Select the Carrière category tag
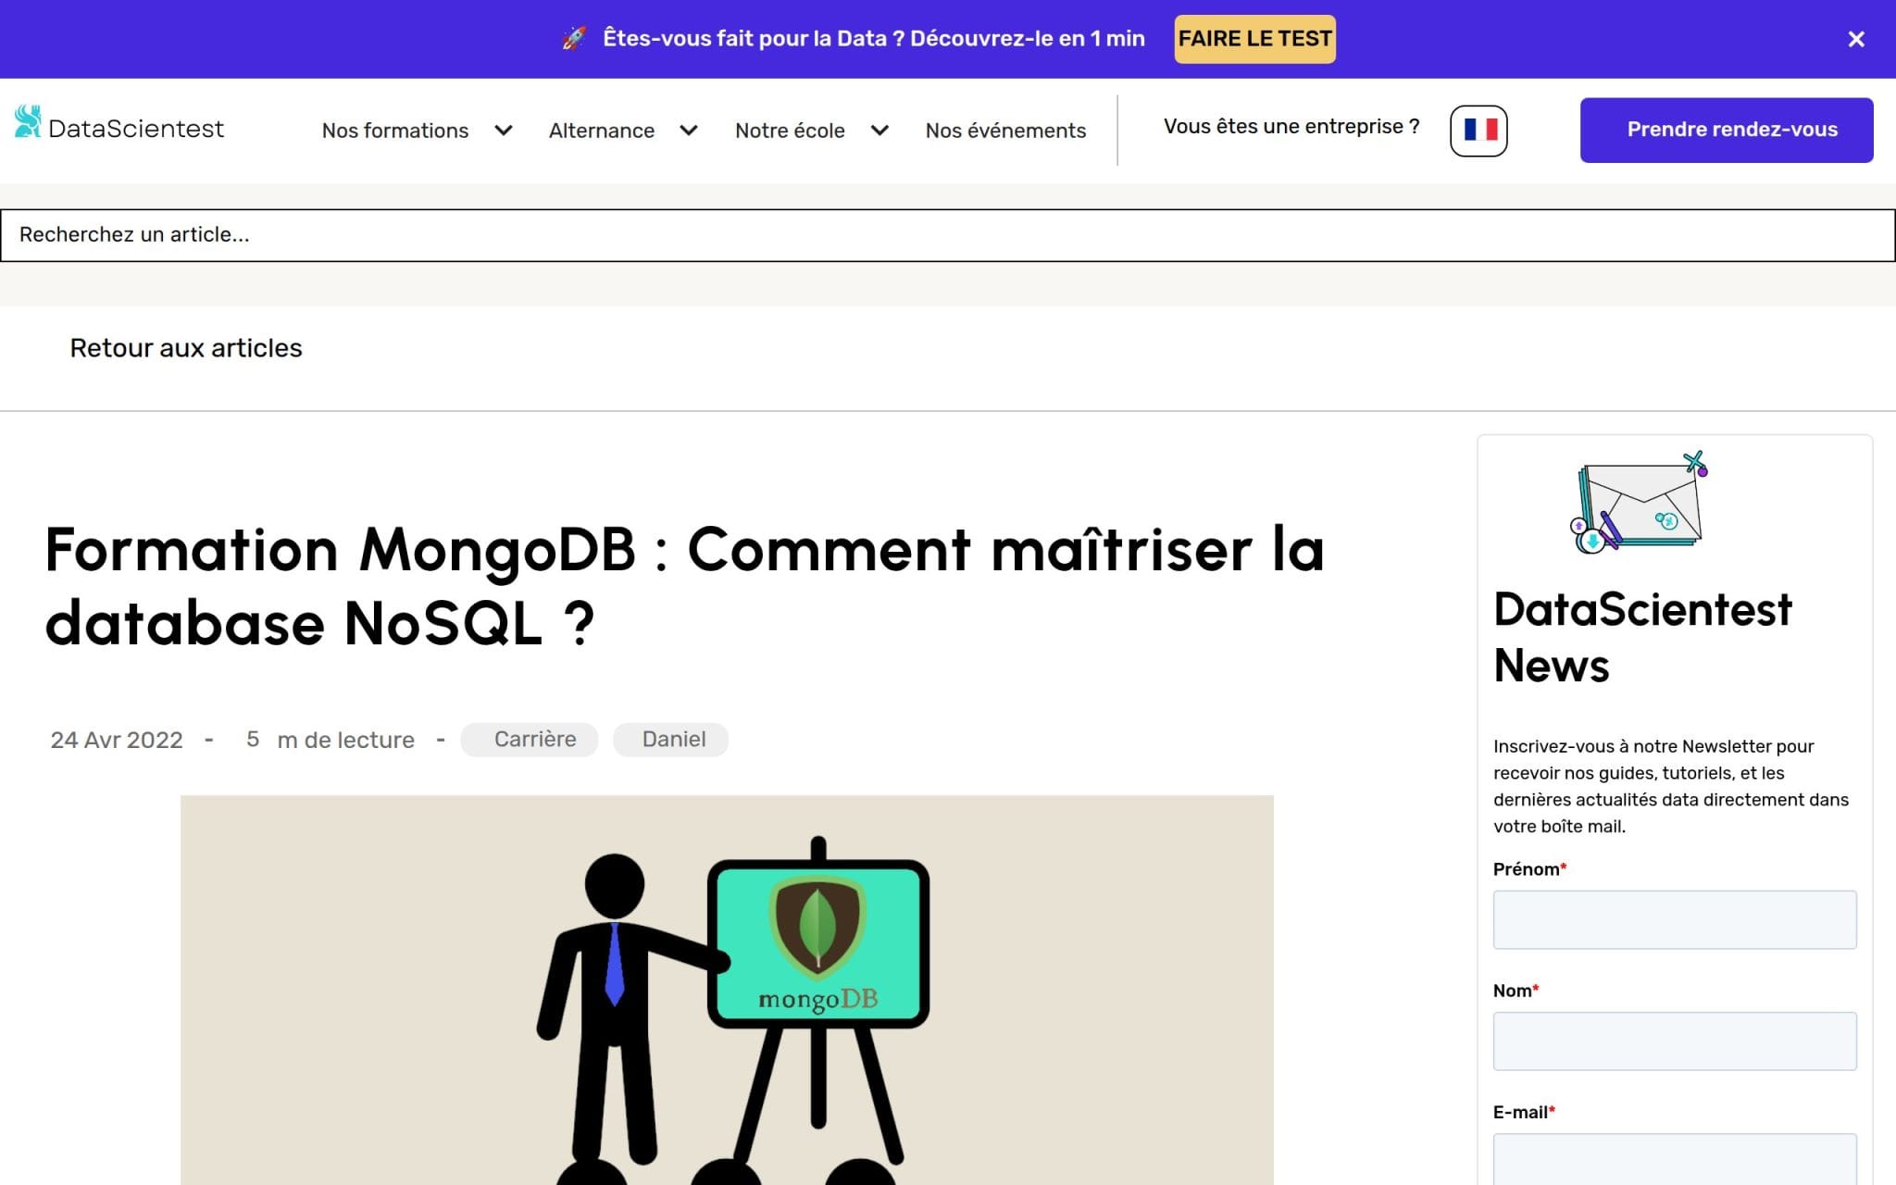 pos(530,740)
